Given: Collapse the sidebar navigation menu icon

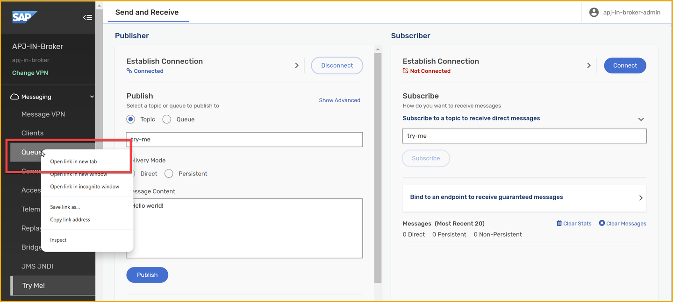Looking at the screenshot, I should click(x=87, y=17).
